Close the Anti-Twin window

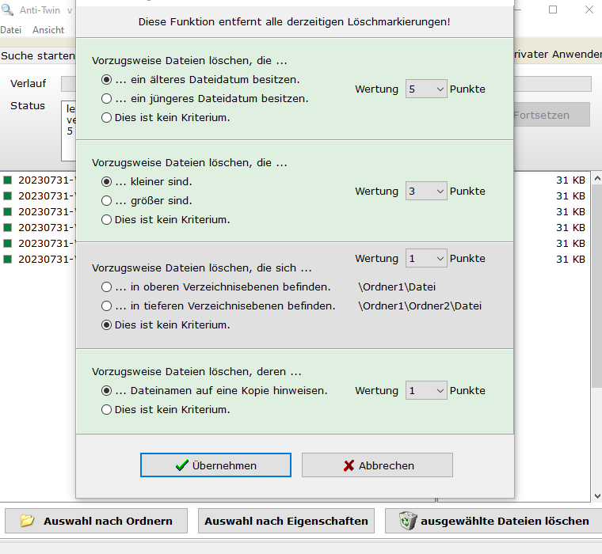tap(589, 9)
